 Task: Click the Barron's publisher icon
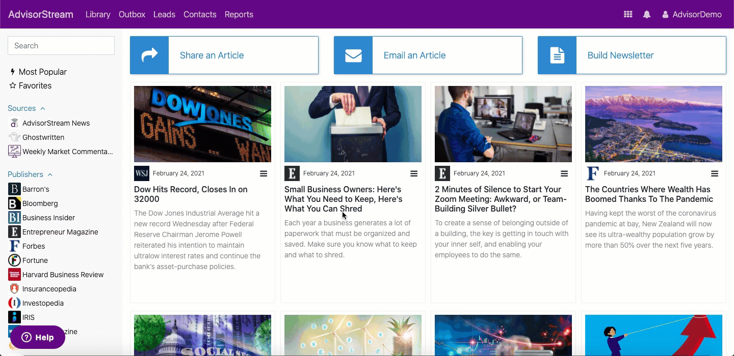click(x=14, y=189)
